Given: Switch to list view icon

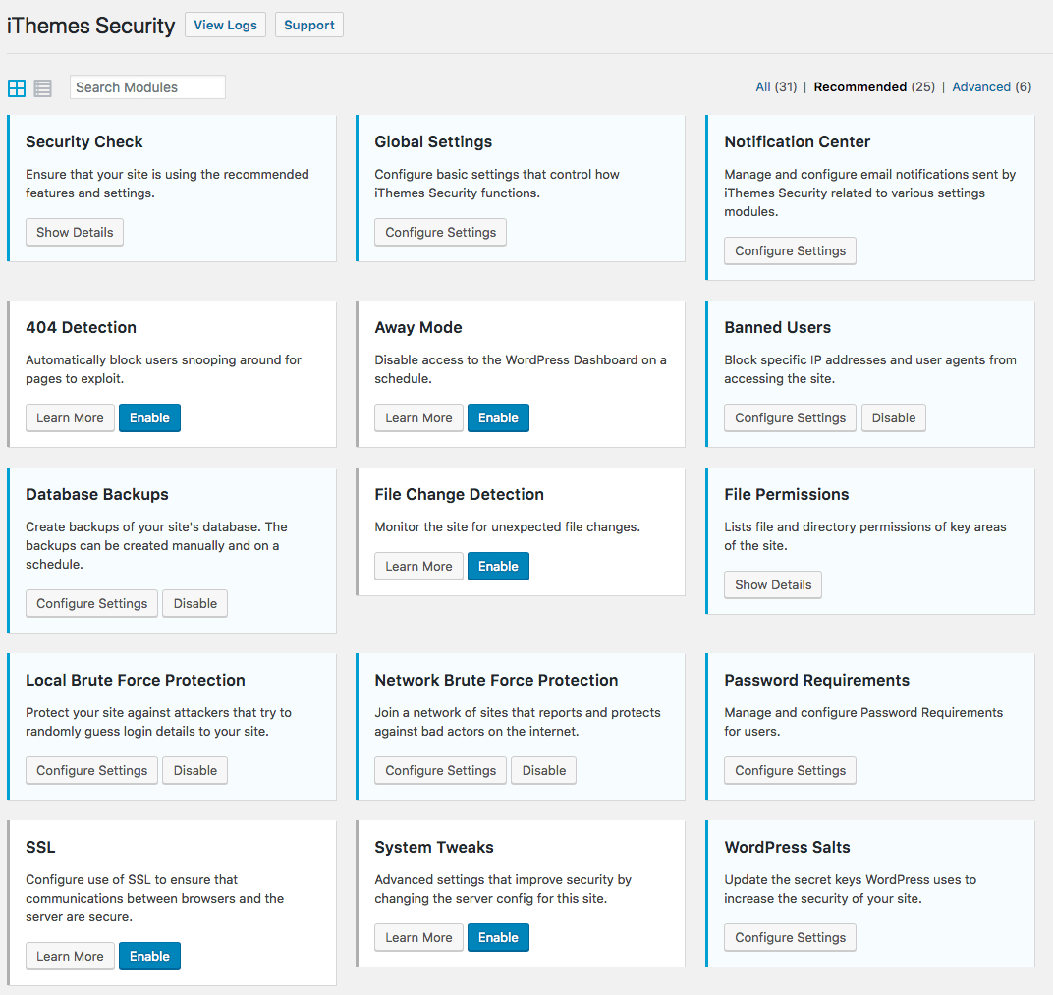Looking at the screenshot, I should point(43,88).
